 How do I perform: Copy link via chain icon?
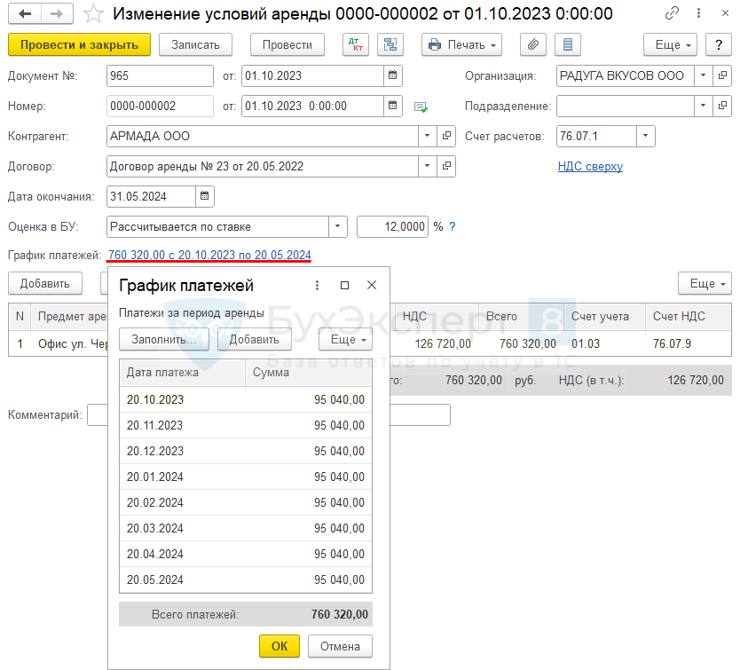tap(673, 13)
